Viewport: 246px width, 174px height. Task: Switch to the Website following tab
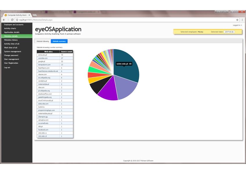[43, 41]
